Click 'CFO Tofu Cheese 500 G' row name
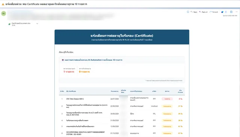The width and height of the screenshot is (240, 137). 75,99
